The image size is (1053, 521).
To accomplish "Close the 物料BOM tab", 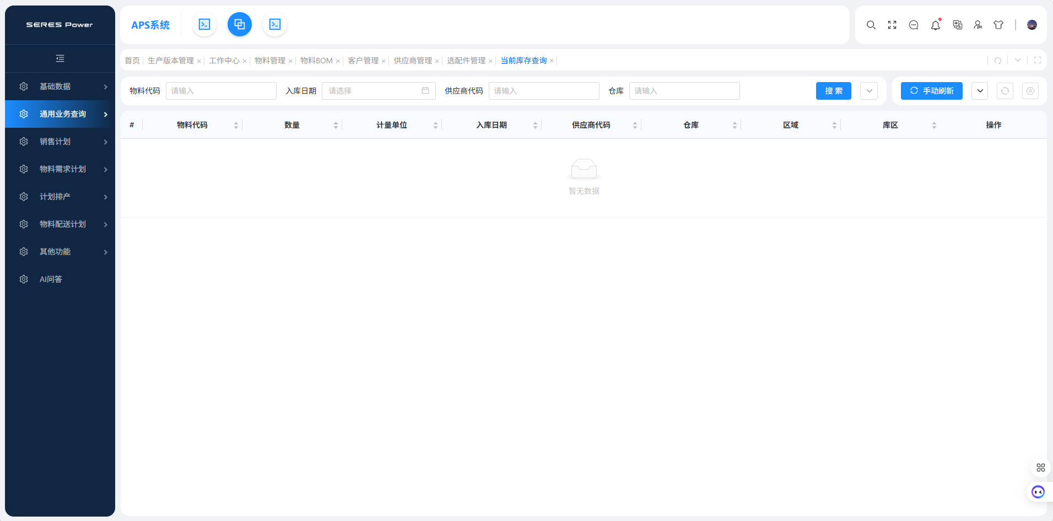I will tap(338, 61).
